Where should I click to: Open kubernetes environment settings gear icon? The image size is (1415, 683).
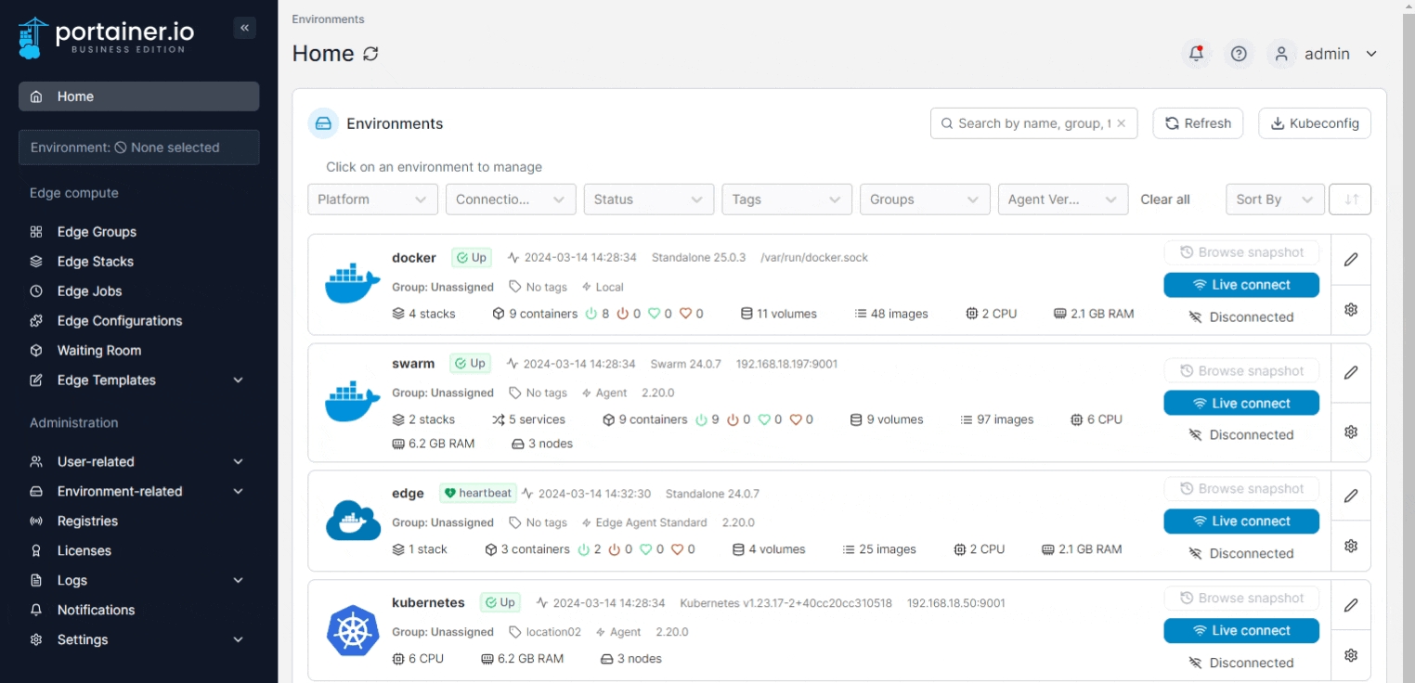click(1351, 655)
